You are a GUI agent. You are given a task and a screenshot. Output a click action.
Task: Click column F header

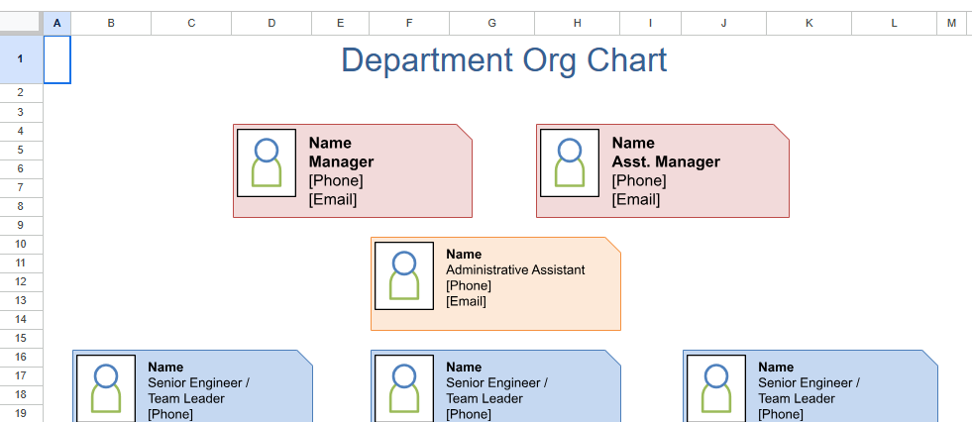[x=409, y=23]
